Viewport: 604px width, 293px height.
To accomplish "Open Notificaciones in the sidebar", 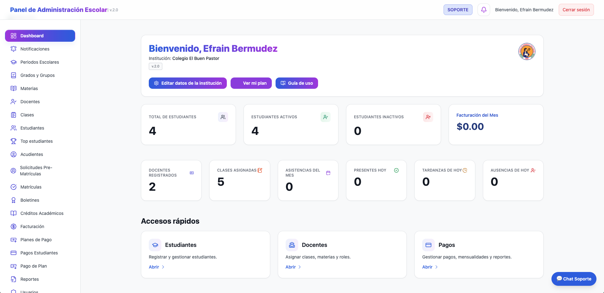I will point(35,49).
